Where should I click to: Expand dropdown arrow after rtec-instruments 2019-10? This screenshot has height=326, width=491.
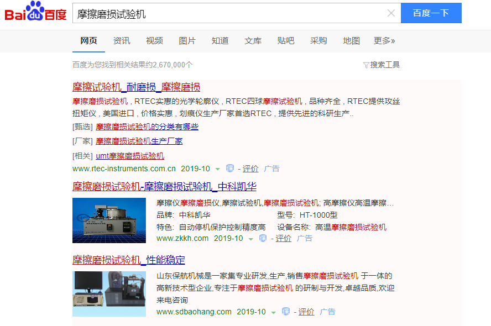coord(218,169)
